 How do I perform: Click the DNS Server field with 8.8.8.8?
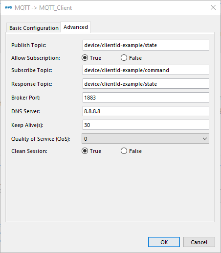pos(146,111)
